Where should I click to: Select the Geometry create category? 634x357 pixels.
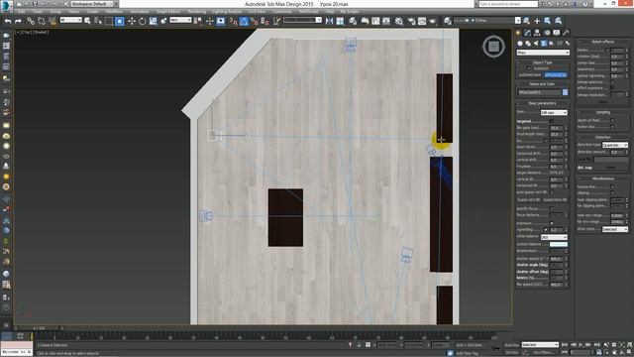[520, 43]
